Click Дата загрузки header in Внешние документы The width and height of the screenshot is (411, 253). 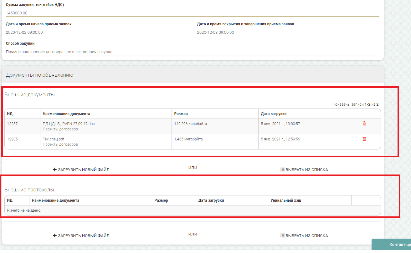[274, 114]
